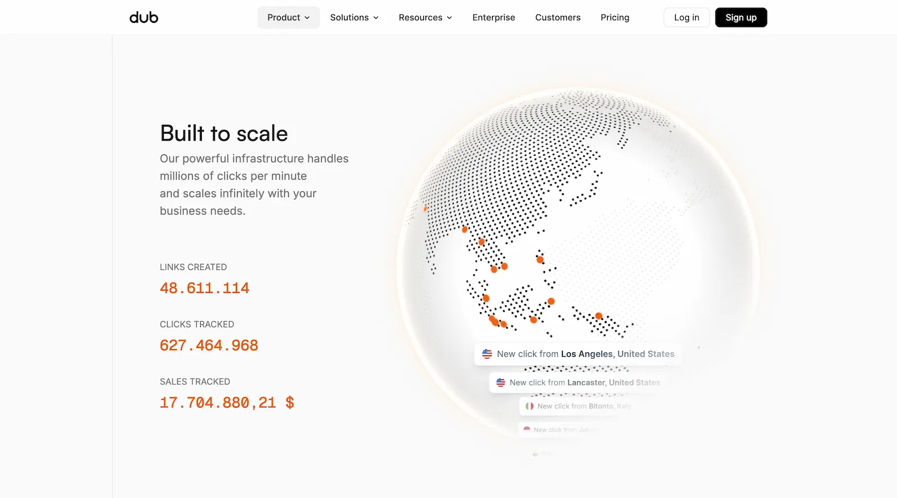Click the Built to scale heading
897x498 pixels.
pos(224,134)
